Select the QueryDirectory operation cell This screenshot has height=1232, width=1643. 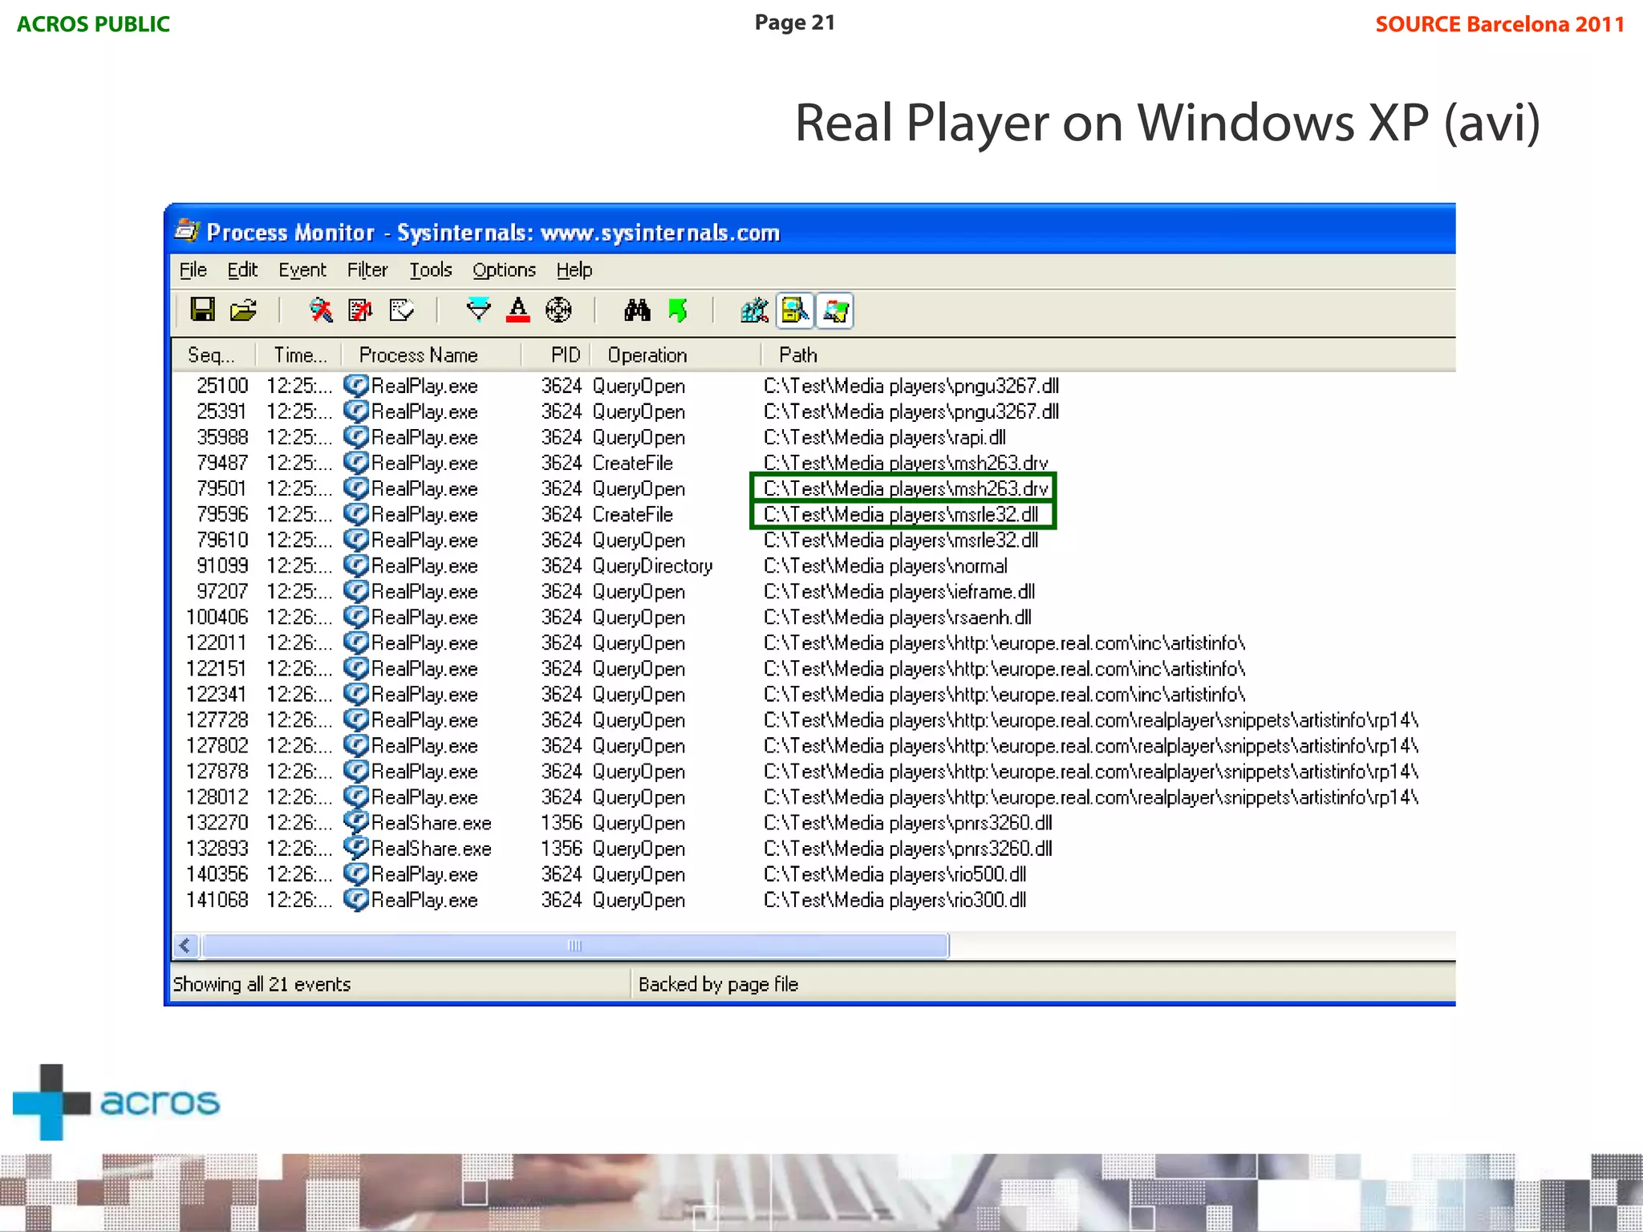point(652,565)
